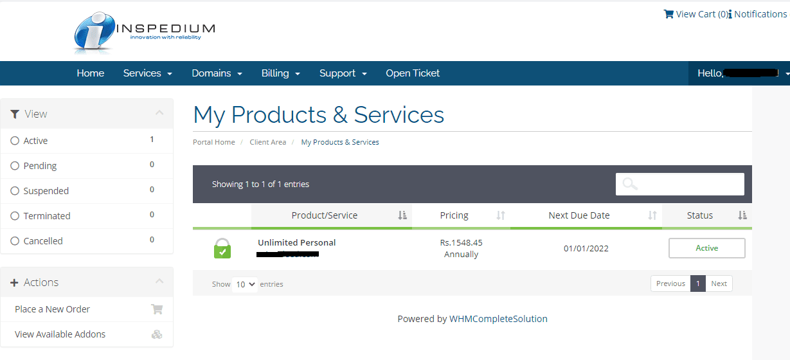Screen dimensions: 790x360
Task: Click the Unlimited Personal product name
Action: [297, 243]
